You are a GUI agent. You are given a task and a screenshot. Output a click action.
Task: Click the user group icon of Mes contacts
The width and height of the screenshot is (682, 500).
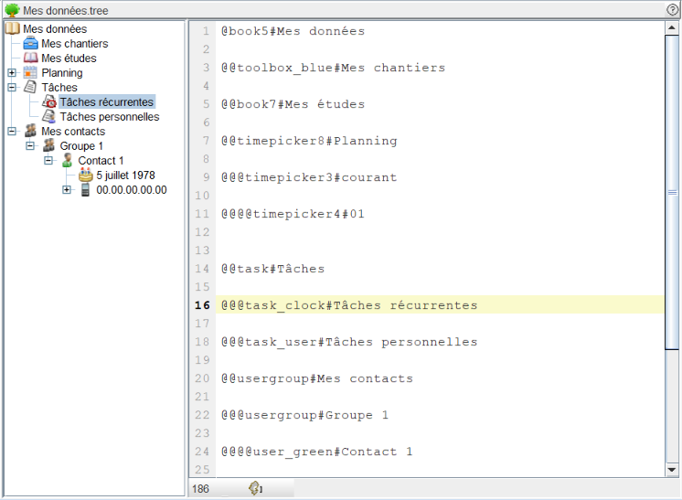pos(30,131)
